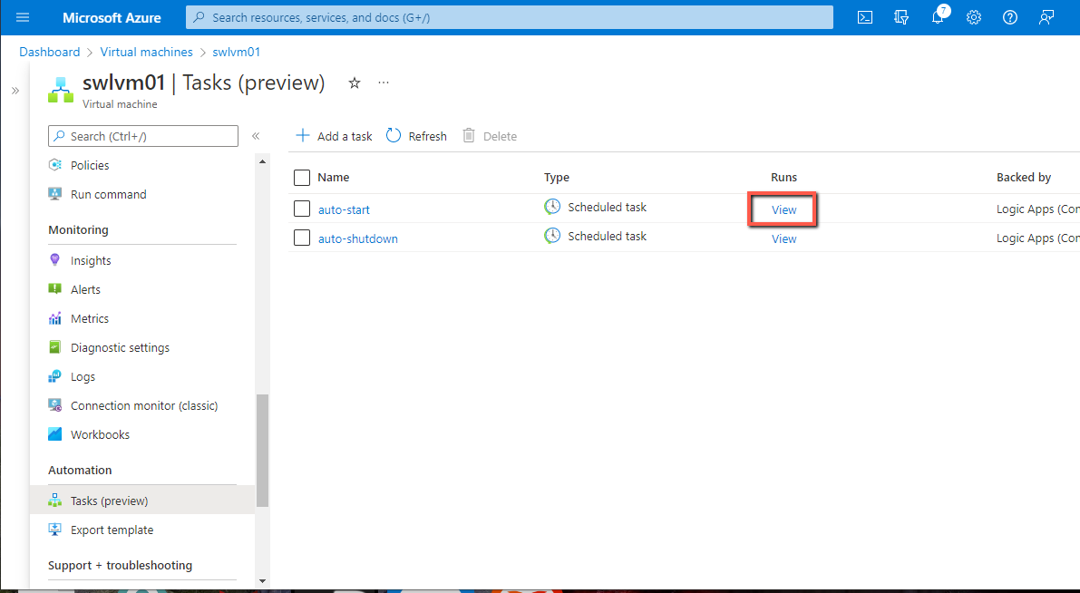Open Cloud Shell from the top bar

(865, 17)
